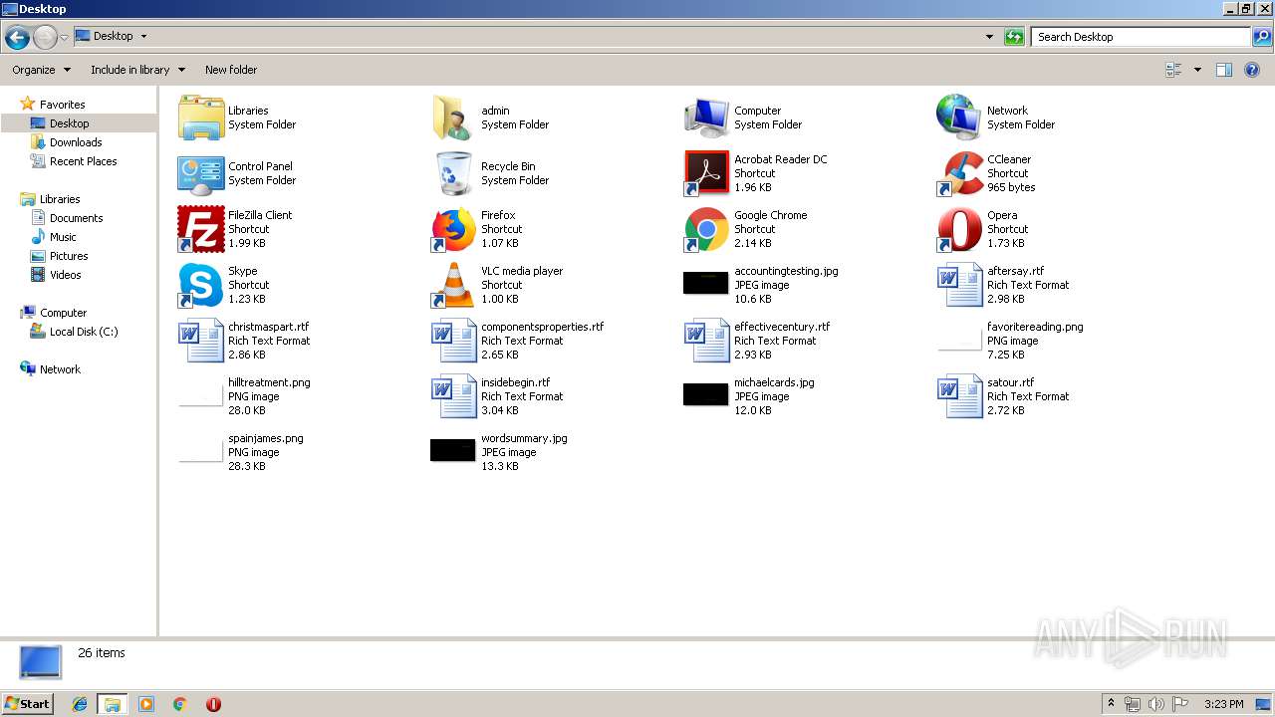Select the michaelcards.jpg thumbnail
This screenshot has height=717, width=1275.
click(706, 394)
